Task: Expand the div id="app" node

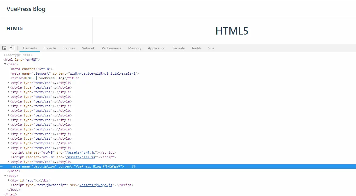Action: (x=9, y=180)
